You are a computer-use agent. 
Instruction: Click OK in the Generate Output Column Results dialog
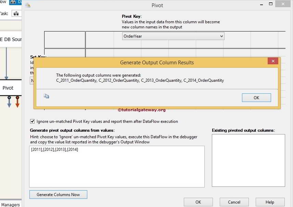[x=256, y=98]
